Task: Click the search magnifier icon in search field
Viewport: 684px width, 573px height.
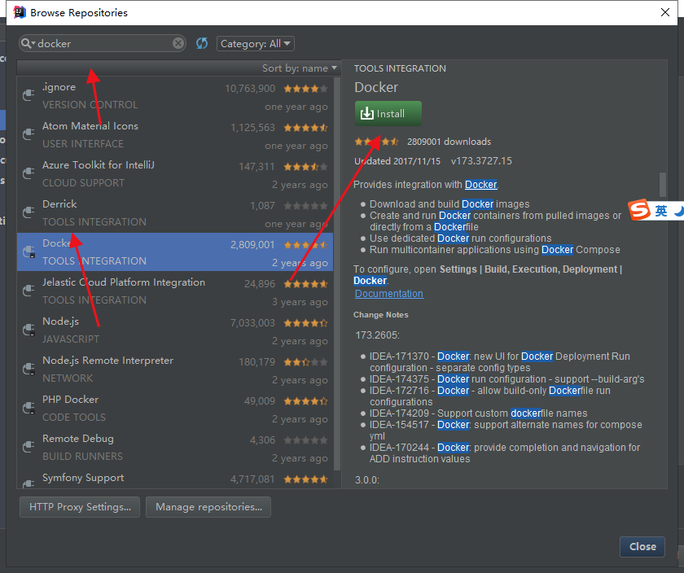Action: coord(27,43)
